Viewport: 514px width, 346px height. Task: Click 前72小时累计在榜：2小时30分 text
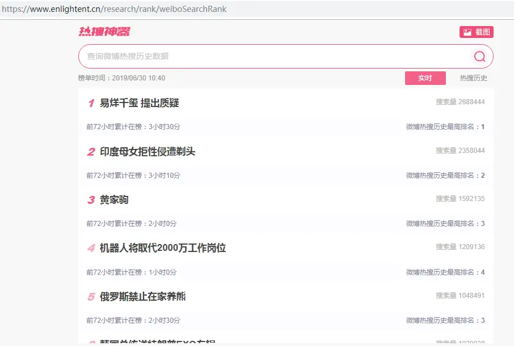(133, 320)
